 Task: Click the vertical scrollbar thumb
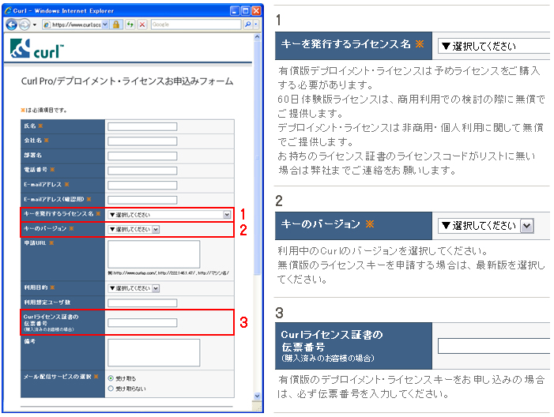point(257,157)
